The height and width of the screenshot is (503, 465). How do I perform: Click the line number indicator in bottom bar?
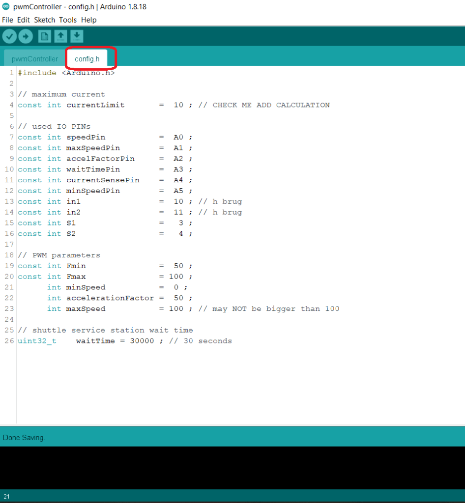6,497
